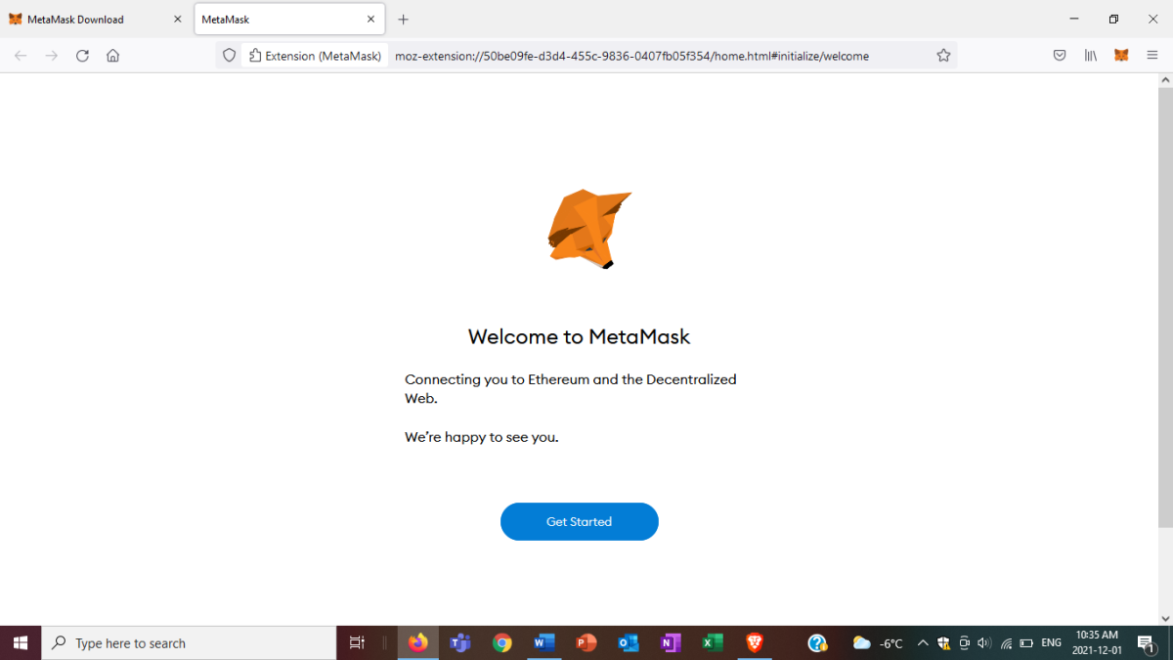Viewport: 1173px width, 660px height.
Task: Restore down the Firefox window
Action: pyautogui.click(x=1113, y=20)
